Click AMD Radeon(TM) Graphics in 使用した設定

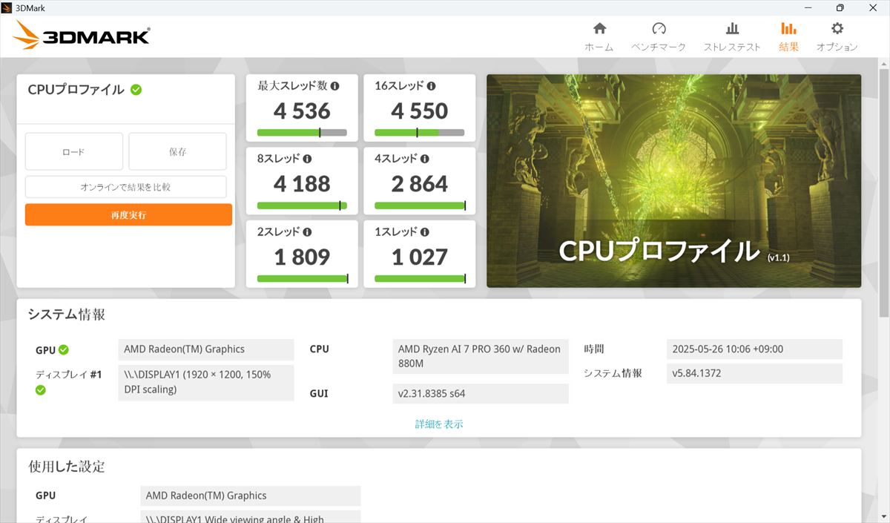251,496
